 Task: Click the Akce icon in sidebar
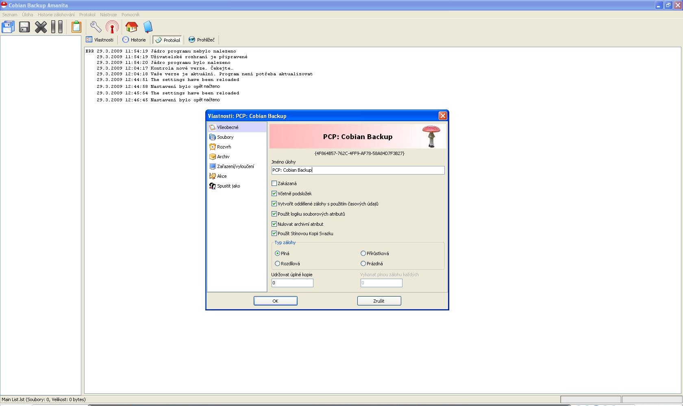(x=212, y=176)
